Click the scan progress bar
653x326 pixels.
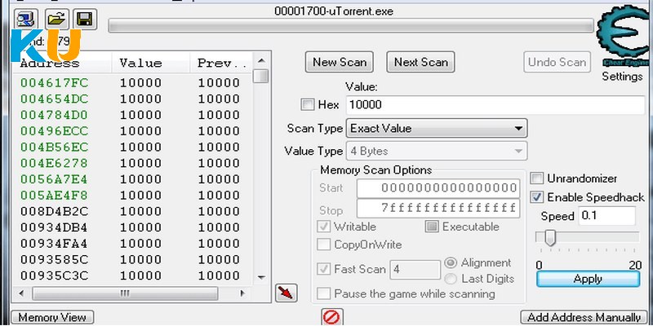[351, 25]
